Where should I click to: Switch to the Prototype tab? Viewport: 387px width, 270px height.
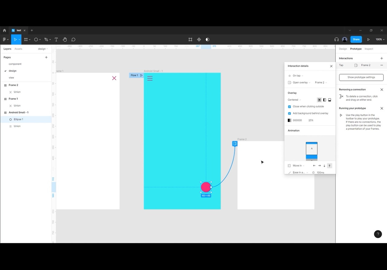(x=356, y=49)
